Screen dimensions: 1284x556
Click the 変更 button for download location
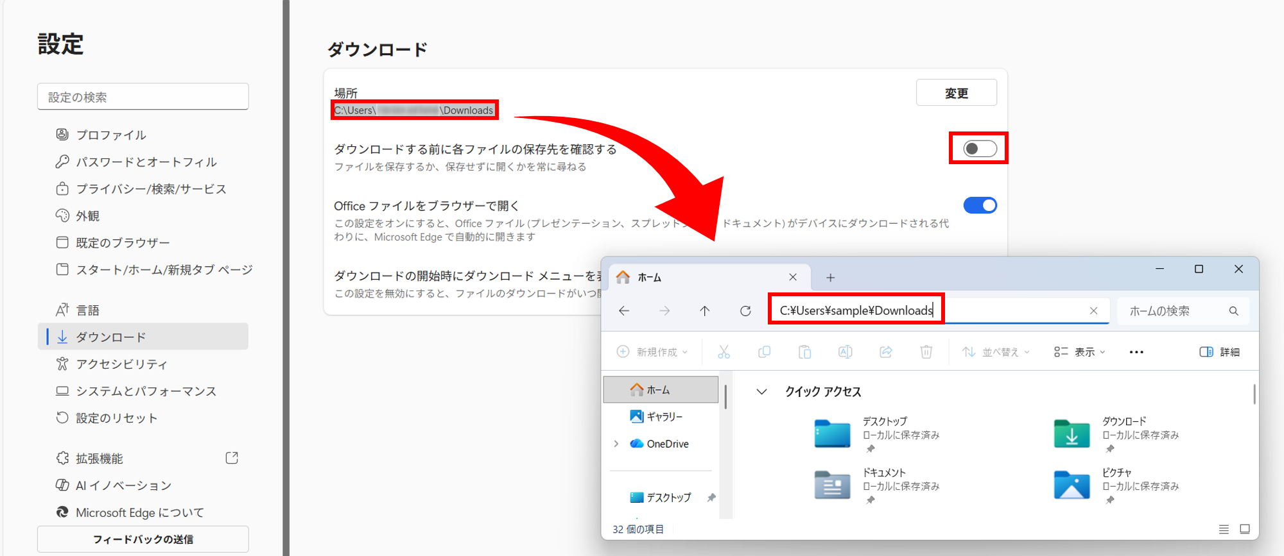pos(956,93)
